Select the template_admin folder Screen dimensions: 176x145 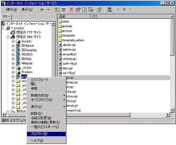click(71, 40)
